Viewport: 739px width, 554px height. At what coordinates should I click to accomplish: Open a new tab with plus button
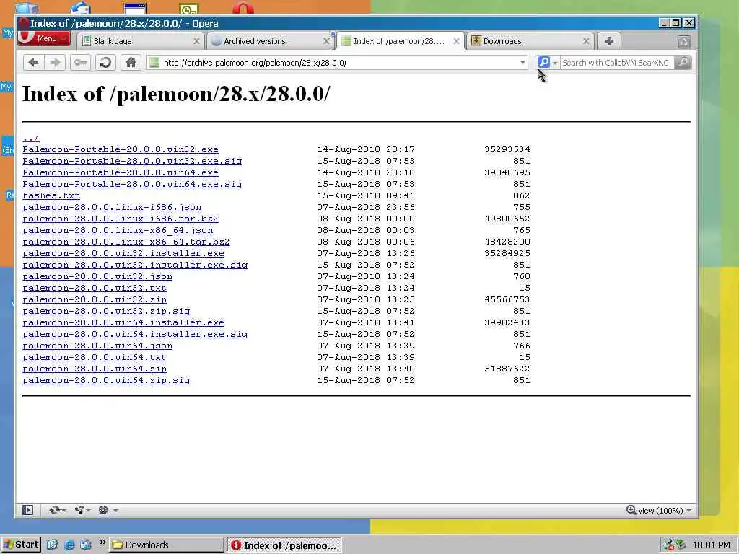609,41
